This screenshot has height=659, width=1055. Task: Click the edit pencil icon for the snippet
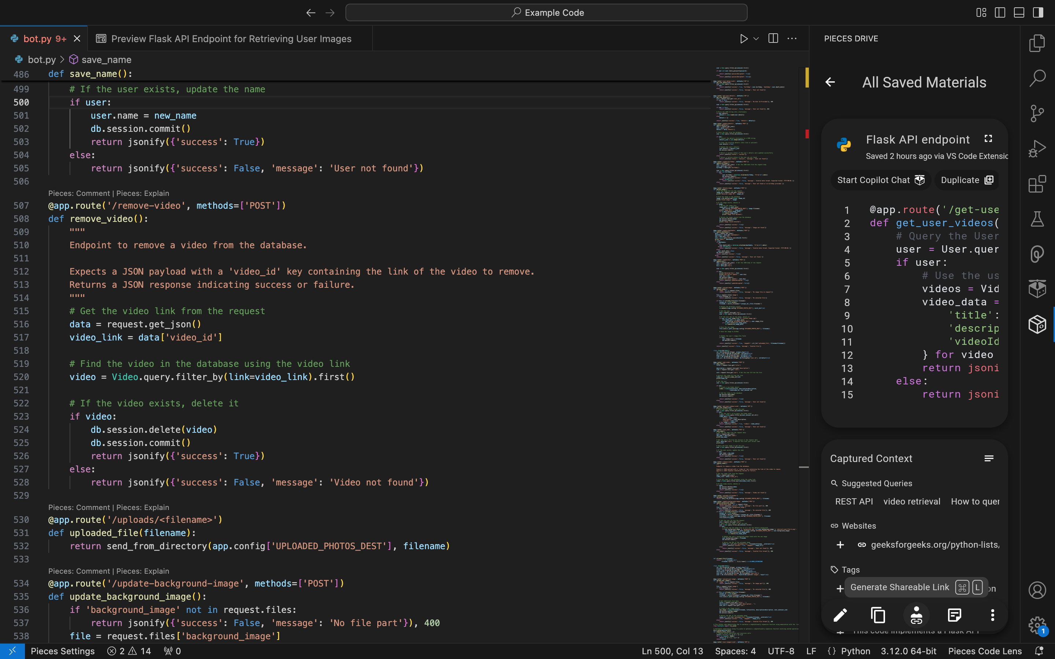click(840, 615)
